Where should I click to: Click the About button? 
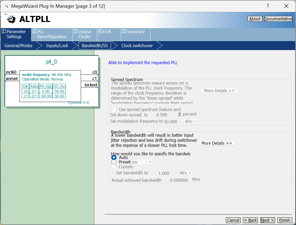click(x=255, y=19)
